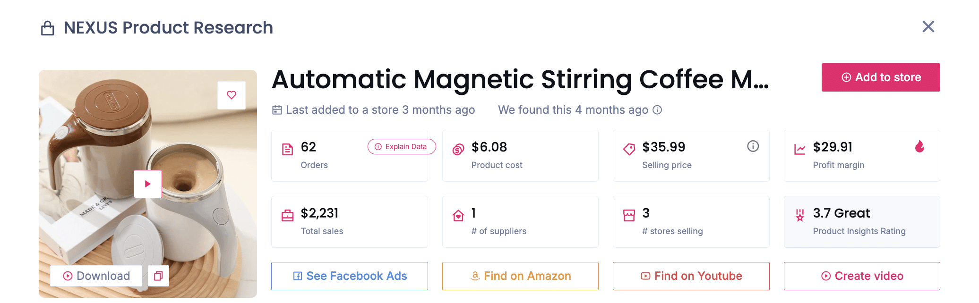
Task: Click the briefcase icon next to total sales
Action: tap(287, 215)
